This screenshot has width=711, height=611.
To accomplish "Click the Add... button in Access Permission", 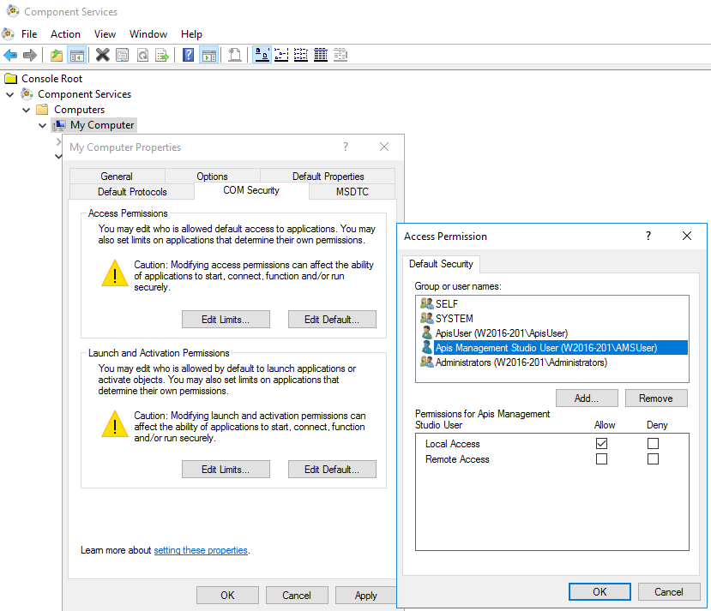I will (x=587, y=398).
